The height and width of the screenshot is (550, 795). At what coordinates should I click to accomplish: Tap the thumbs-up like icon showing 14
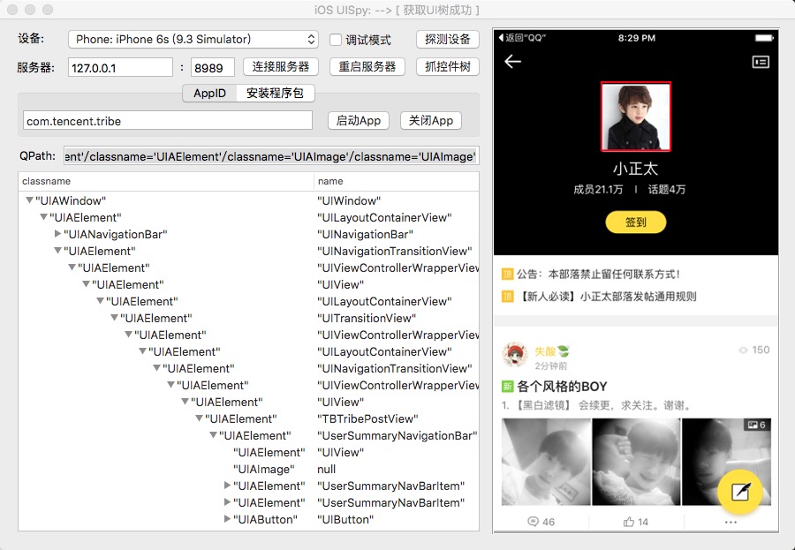pyautogui.click(x=629, y=521)
